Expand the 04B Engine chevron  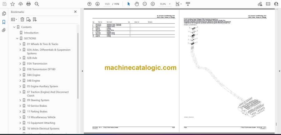coord(20,81)
